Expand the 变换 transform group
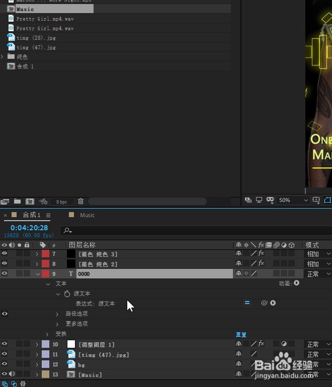This screenshot has height=387, width=332. (47, 334)
